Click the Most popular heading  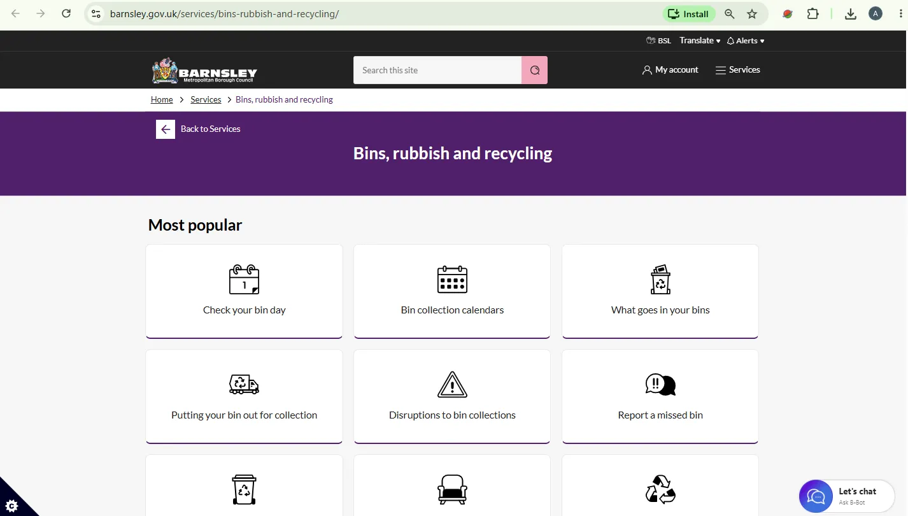point(195,225)
